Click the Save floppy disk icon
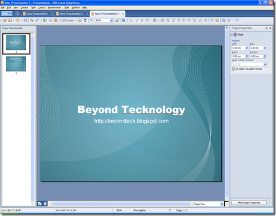 click(10, 20)
